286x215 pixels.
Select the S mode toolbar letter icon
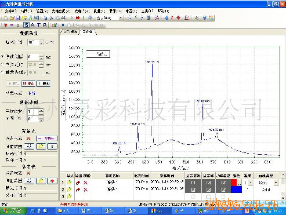point(27,25)
